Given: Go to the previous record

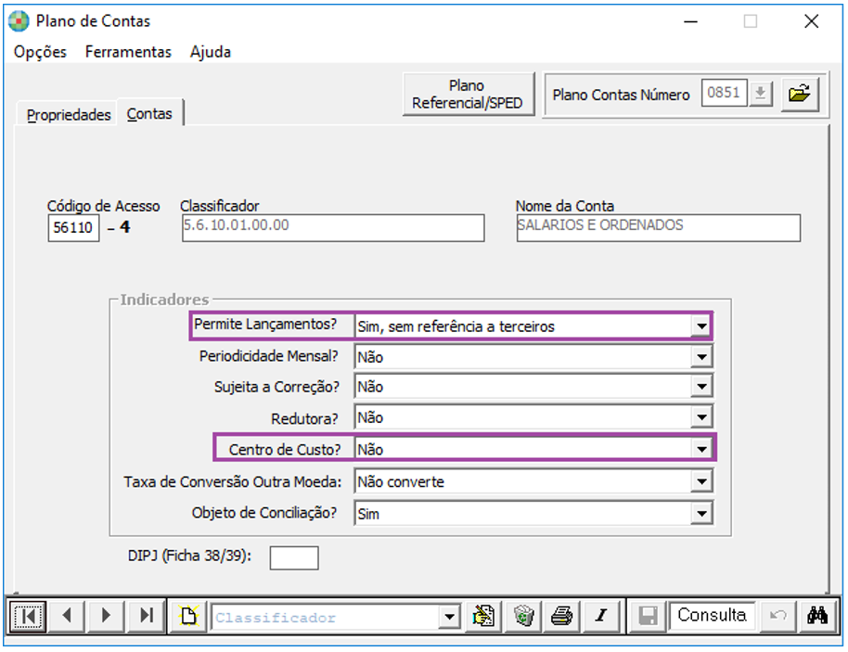Looking at the screenshot, I should coord(67,616).
